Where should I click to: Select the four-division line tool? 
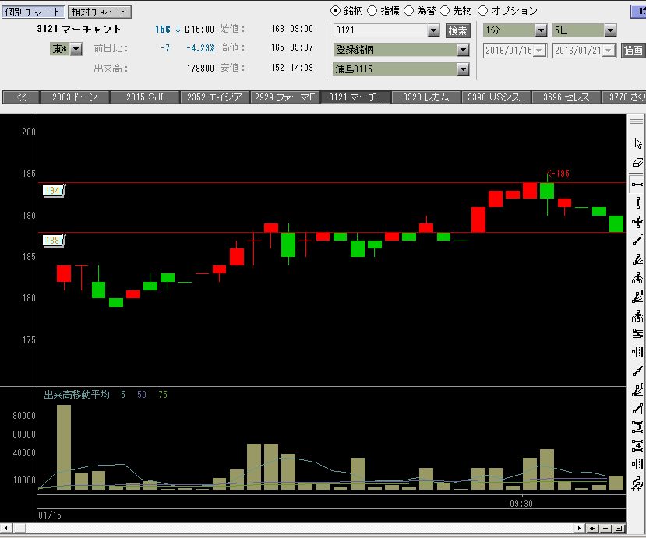(637, 445)
